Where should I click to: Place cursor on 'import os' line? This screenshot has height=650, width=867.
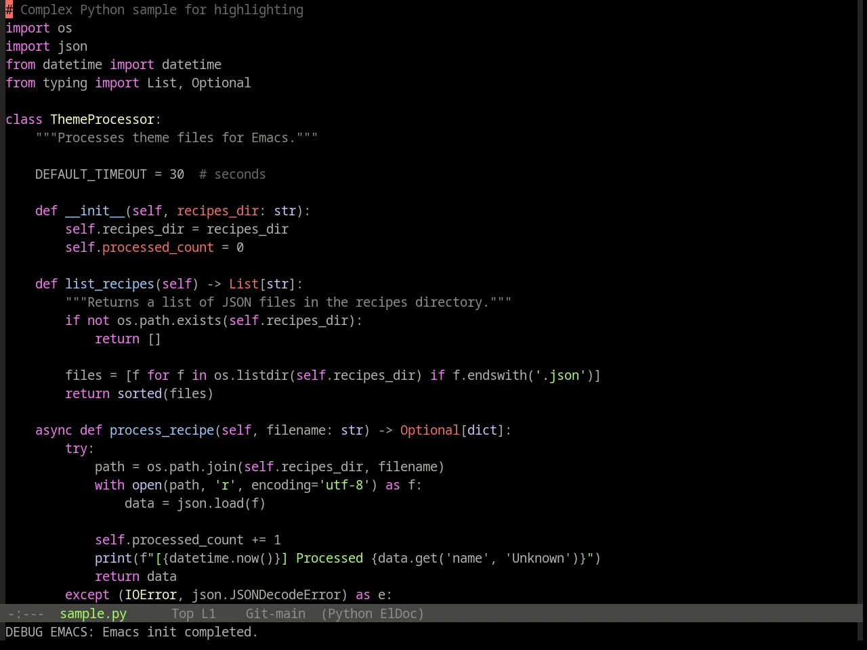pos(39,28)
